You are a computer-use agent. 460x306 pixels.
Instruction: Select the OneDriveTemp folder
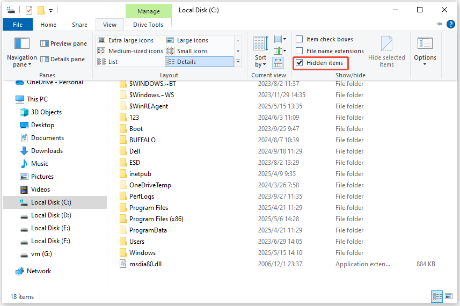(145, 185)
